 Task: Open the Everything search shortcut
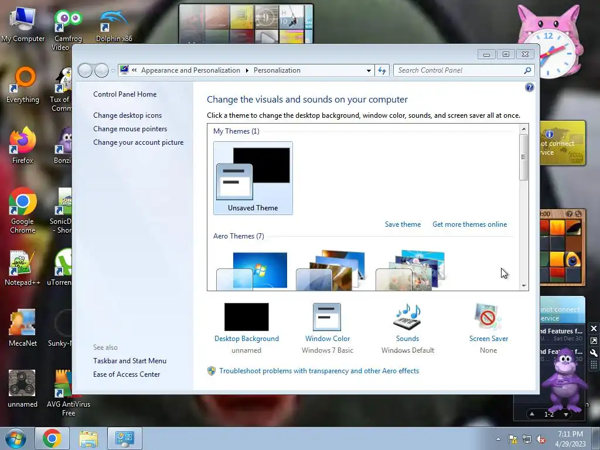[x=23, y=85]
